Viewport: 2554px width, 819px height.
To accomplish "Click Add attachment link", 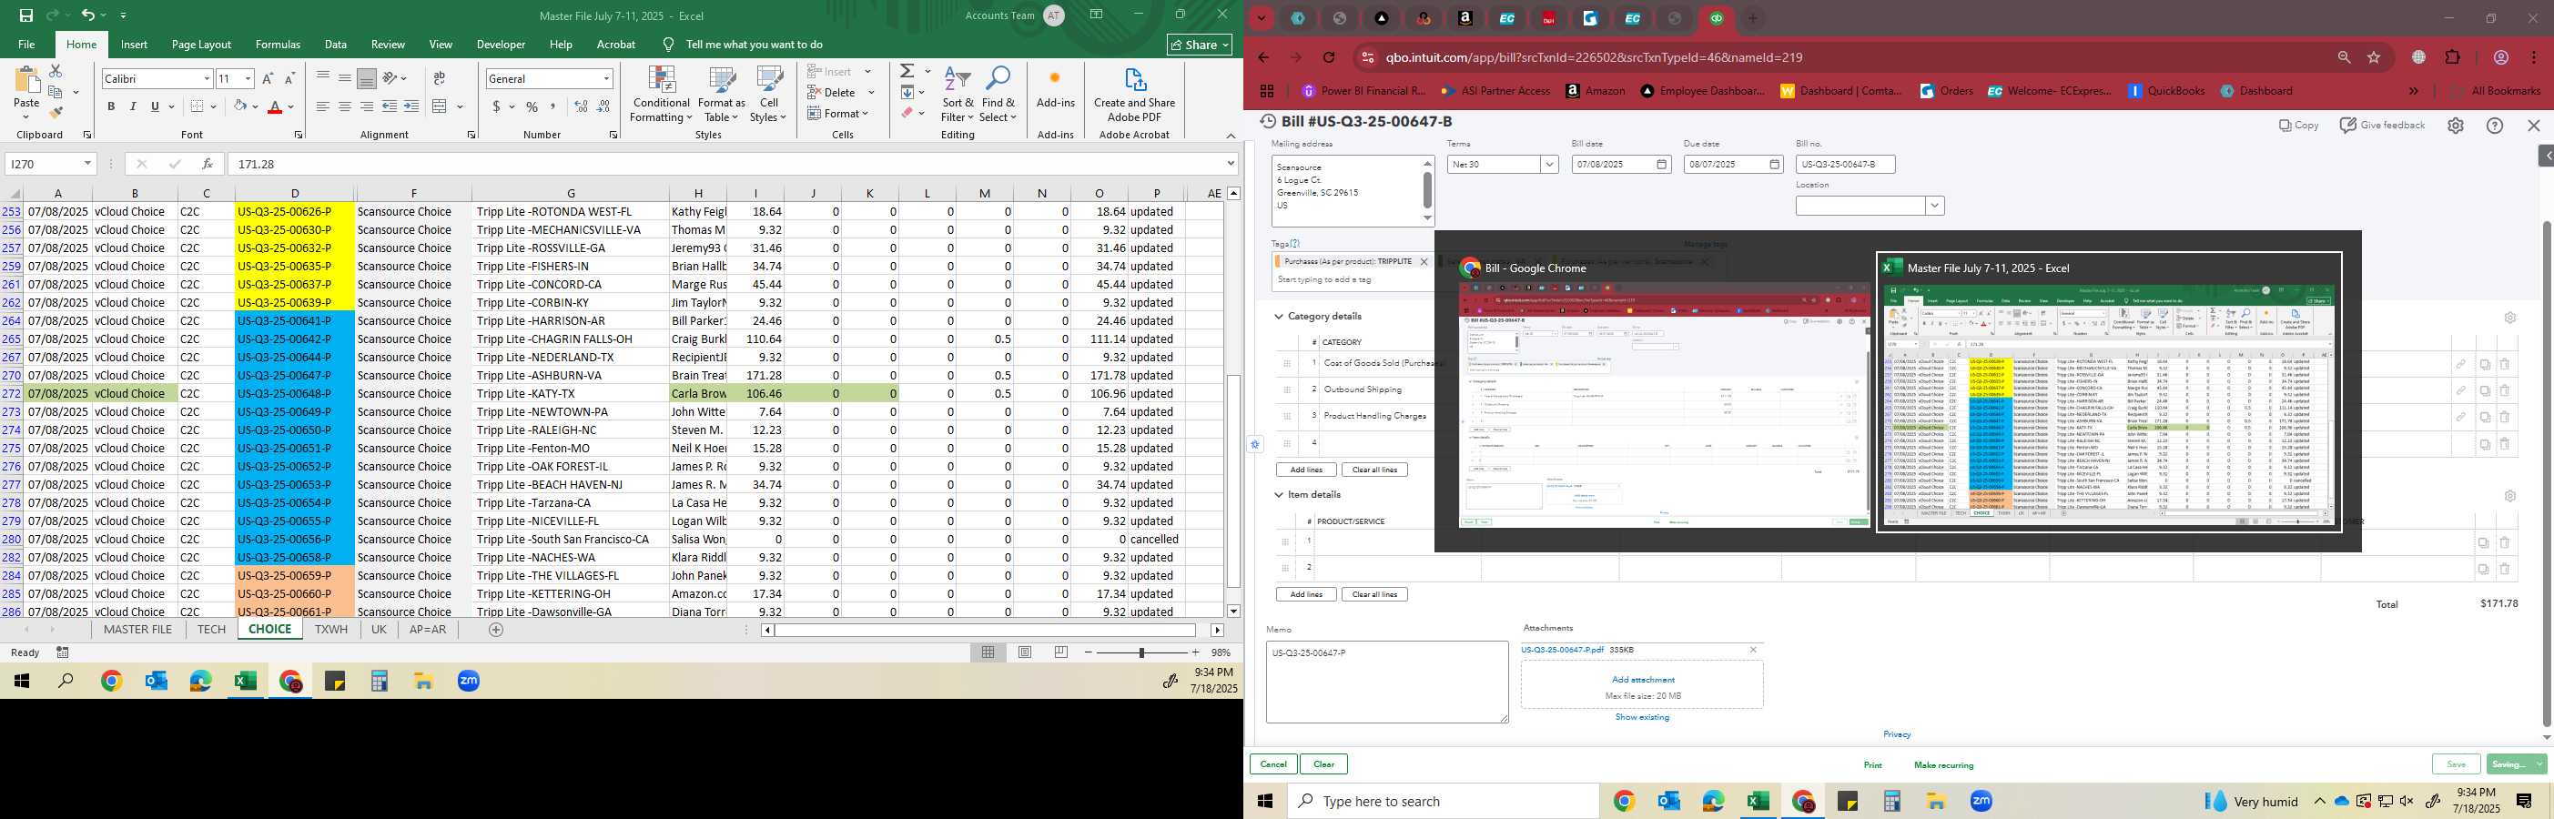I will coord(1643,680).
